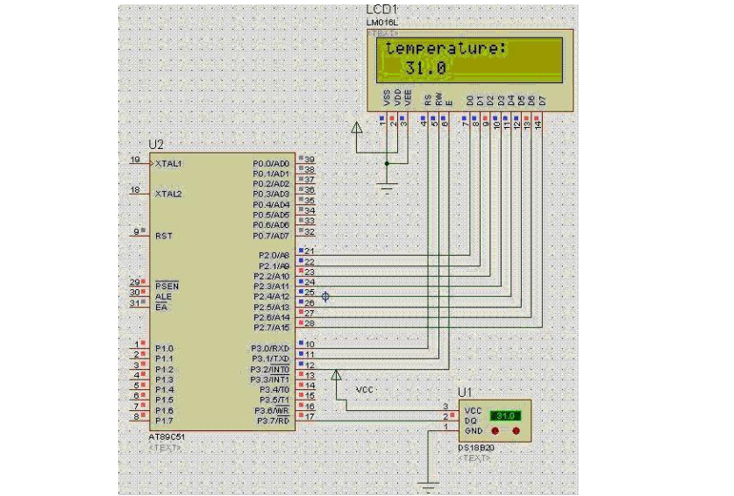Screen dimensions: 734x496
Task: Click the ground symbol below the DS18B20
Action: (428, 487)
